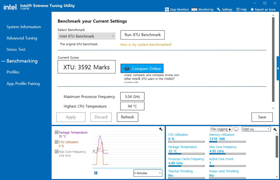Click the CPU Utilization progress bar
Screen dimensions: 280x180
[186, 142]
